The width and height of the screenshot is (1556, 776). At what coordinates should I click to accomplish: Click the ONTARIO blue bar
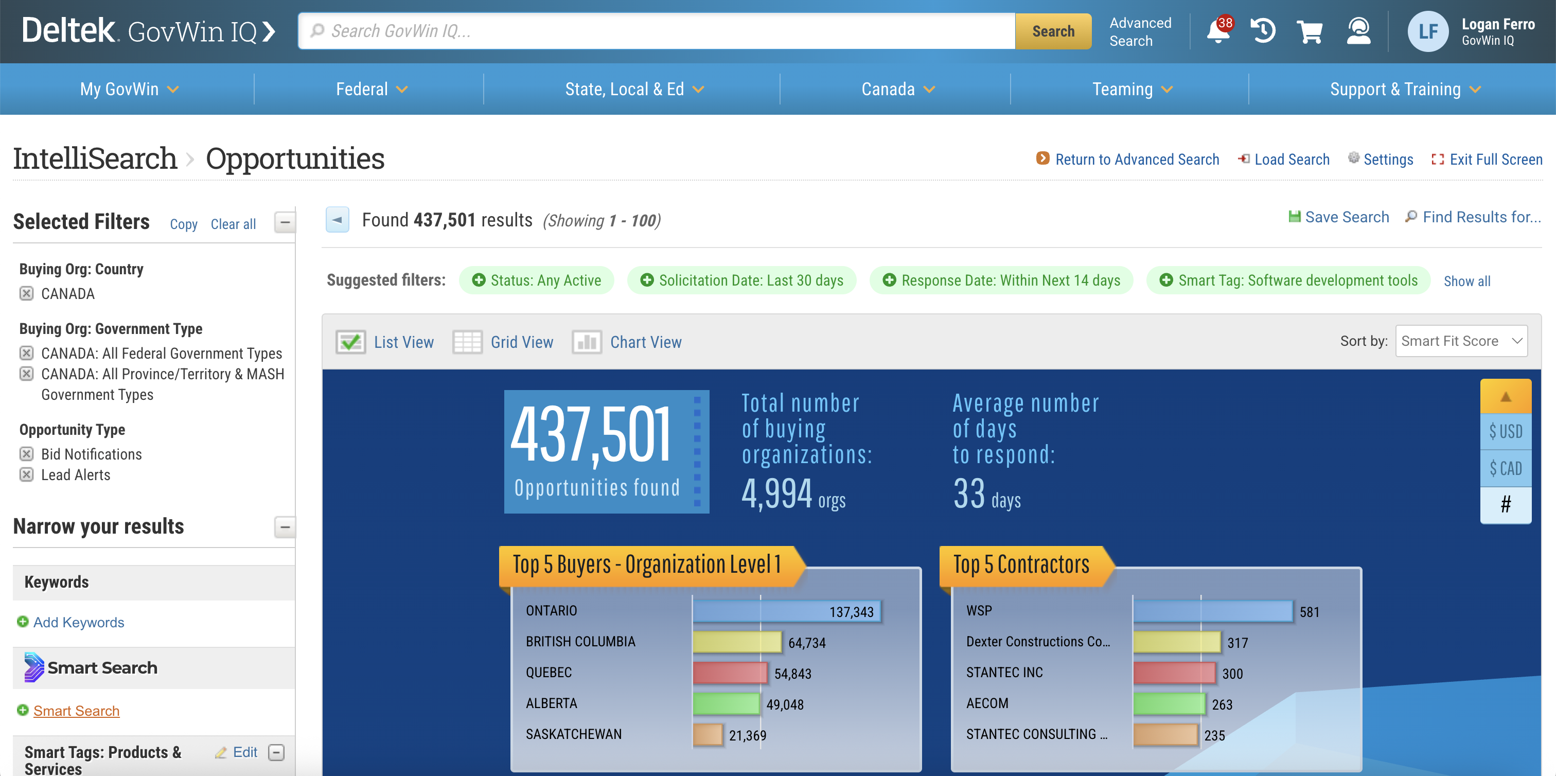tap(787, 611)
